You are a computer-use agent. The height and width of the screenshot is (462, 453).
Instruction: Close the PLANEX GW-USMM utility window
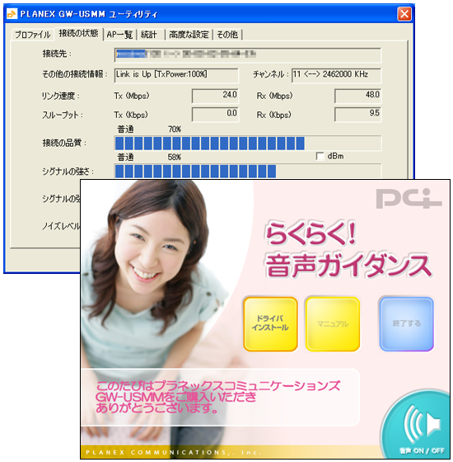click(404, 14)
